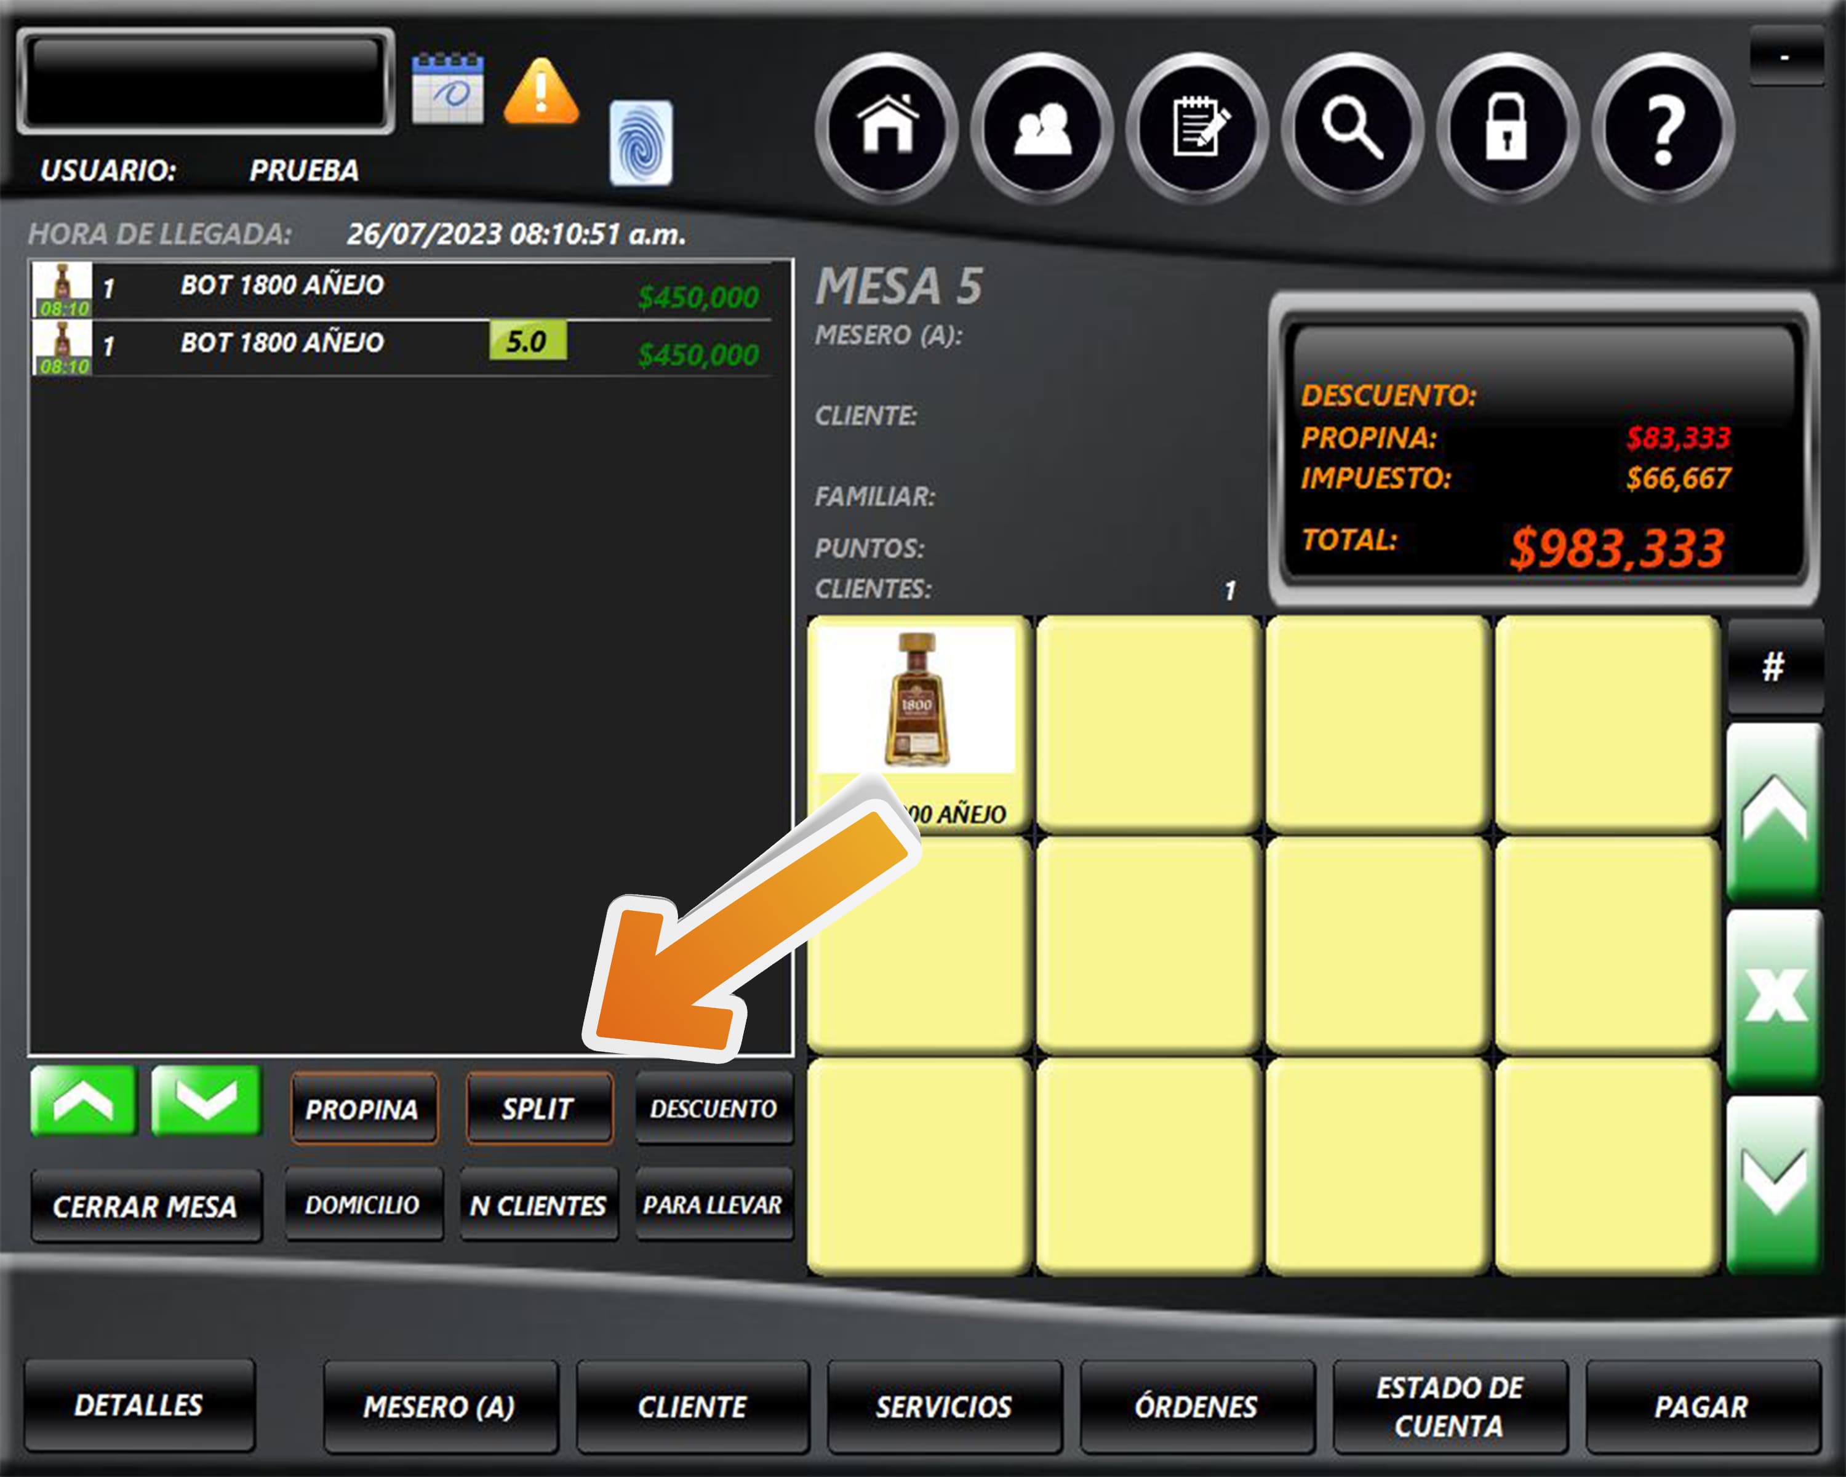Open the magnifying glass search button
This screenshot has width=1846, height=1477.
[1352, 127]
